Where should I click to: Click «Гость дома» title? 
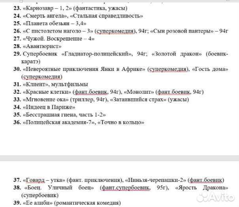tap(210, 69)
